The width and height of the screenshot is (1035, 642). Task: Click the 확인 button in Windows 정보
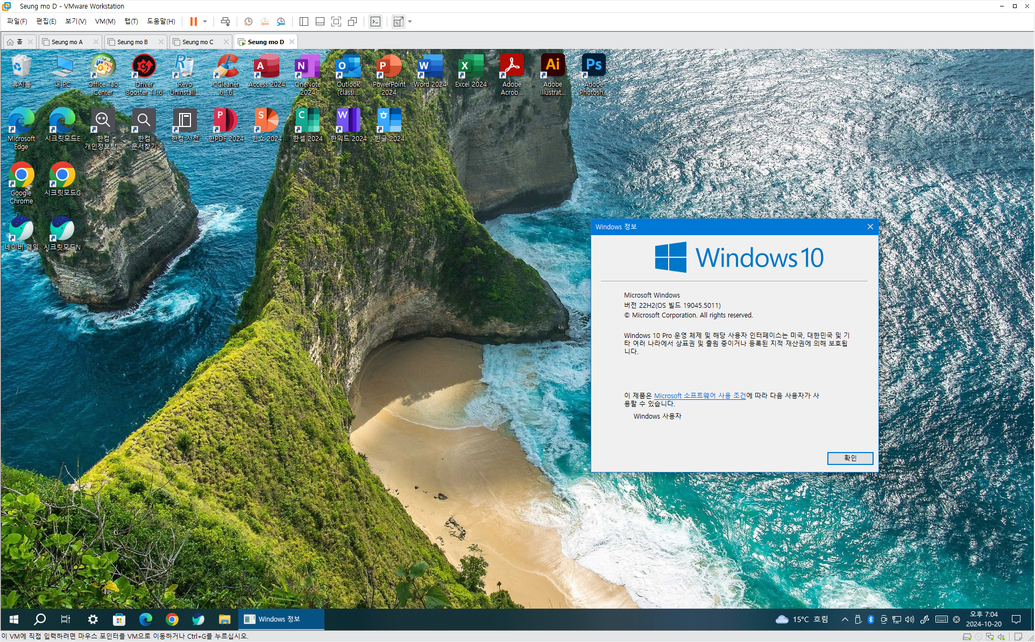[x=849, y=458]
